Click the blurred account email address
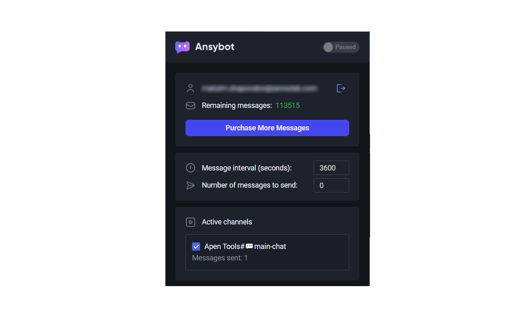This screenshot has height=327, width=524. [259, 88]
